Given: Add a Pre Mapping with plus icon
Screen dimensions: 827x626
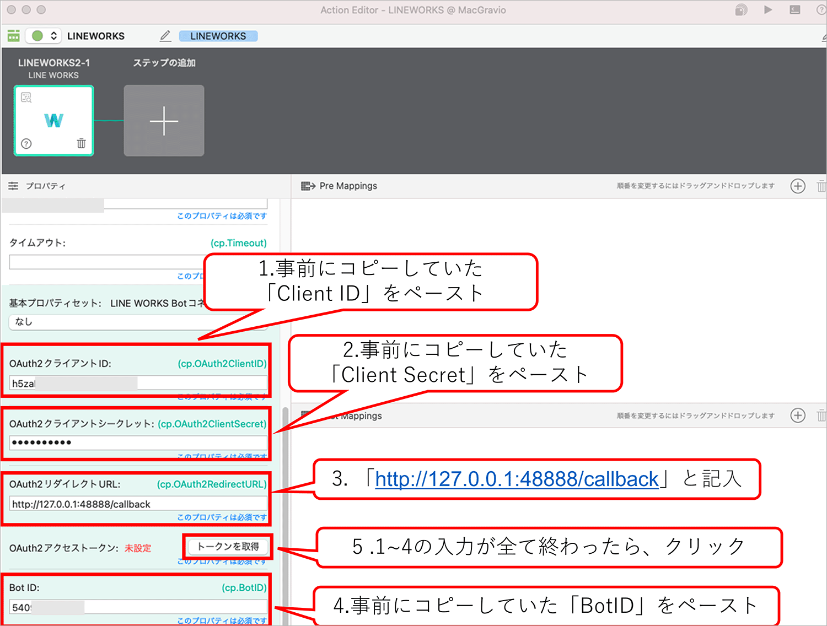Looking at the screenshot, I should (798, 186).
